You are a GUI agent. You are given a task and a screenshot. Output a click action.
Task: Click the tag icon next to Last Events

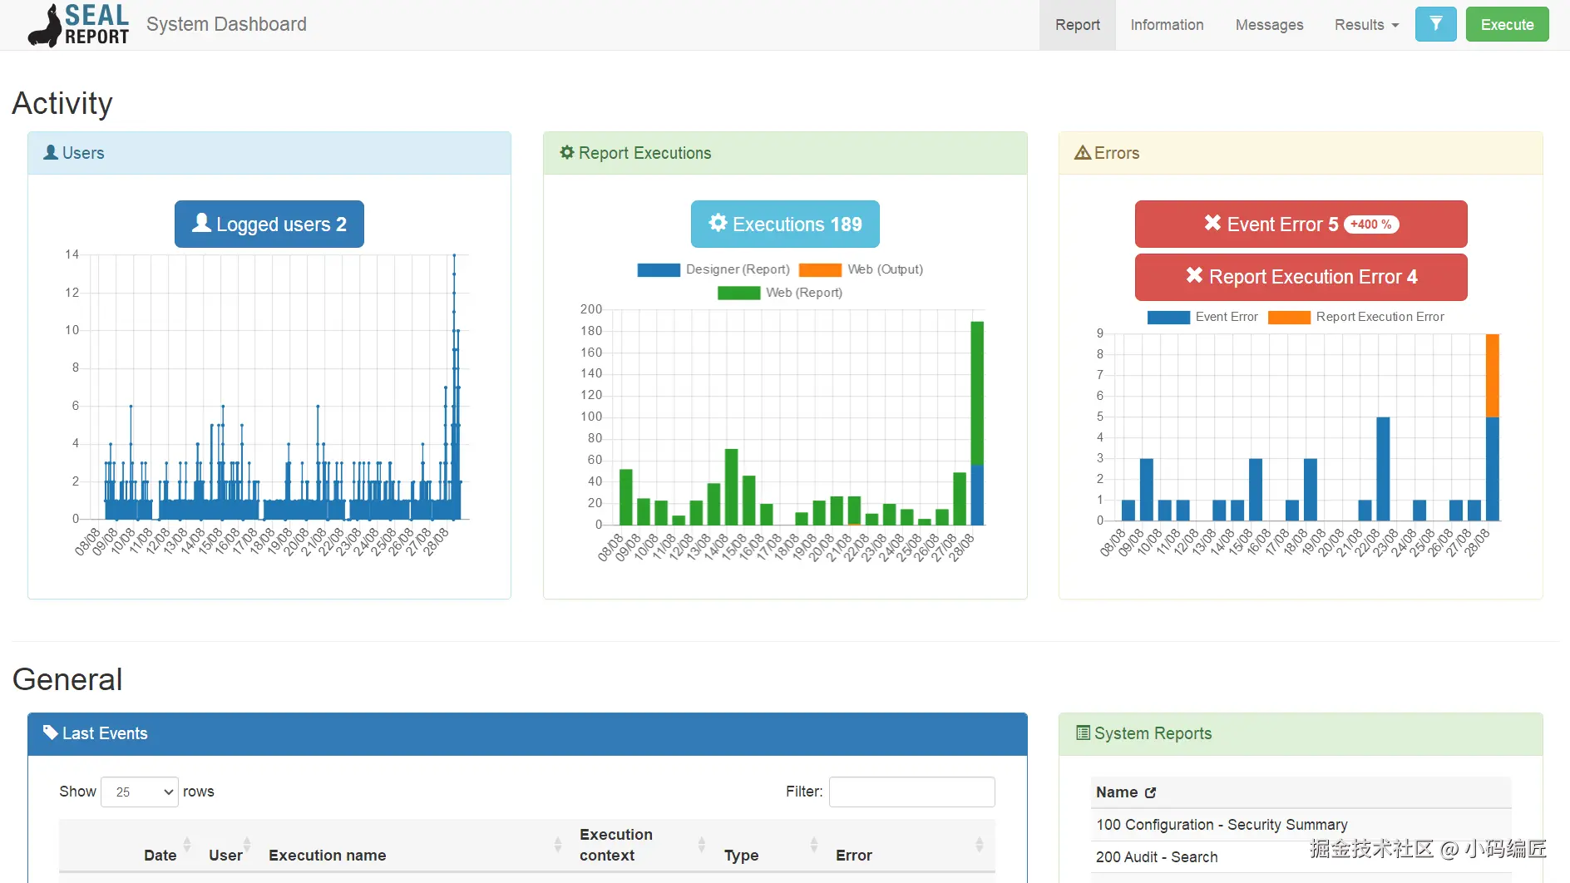[x=51, y=733]
